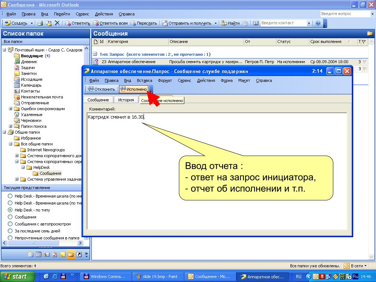Click the folder list horizontal scrollbar

point(43,243)
